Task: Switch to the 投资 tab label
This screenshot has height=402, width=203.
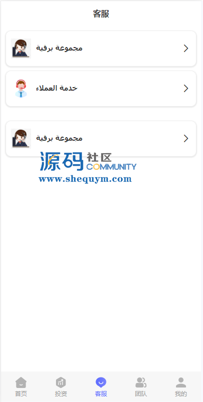Action: 61,394
